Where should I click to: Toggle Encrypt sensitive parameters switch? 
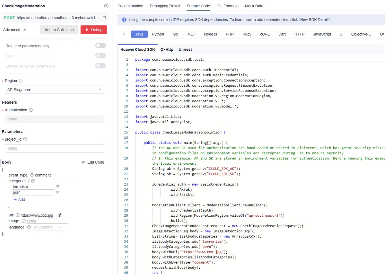[100, 66]
